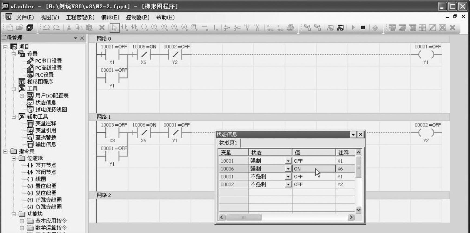470x233 pixels.
Task: Select the arrow pointer tool
Action: coord(114,28)
